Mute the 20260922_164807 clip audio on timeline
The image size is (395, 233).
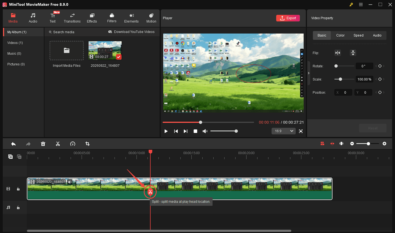70,182
